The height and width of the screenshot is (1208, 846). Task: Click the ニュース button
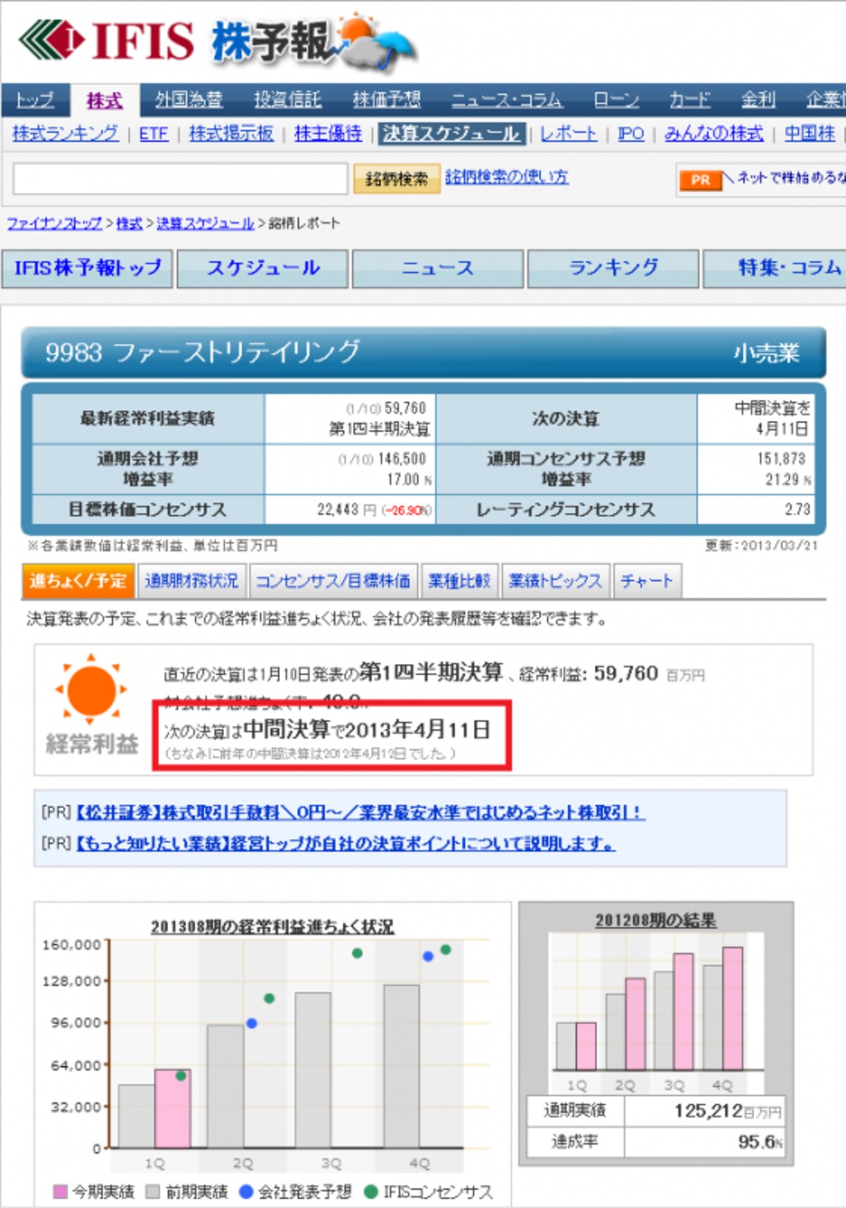438,269
